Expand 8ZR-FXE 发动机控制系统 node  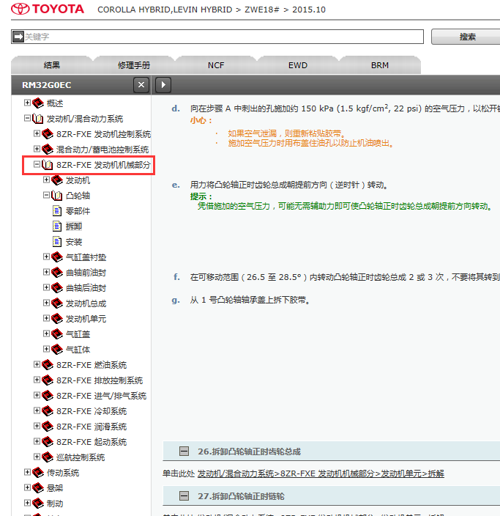[37, 133]
